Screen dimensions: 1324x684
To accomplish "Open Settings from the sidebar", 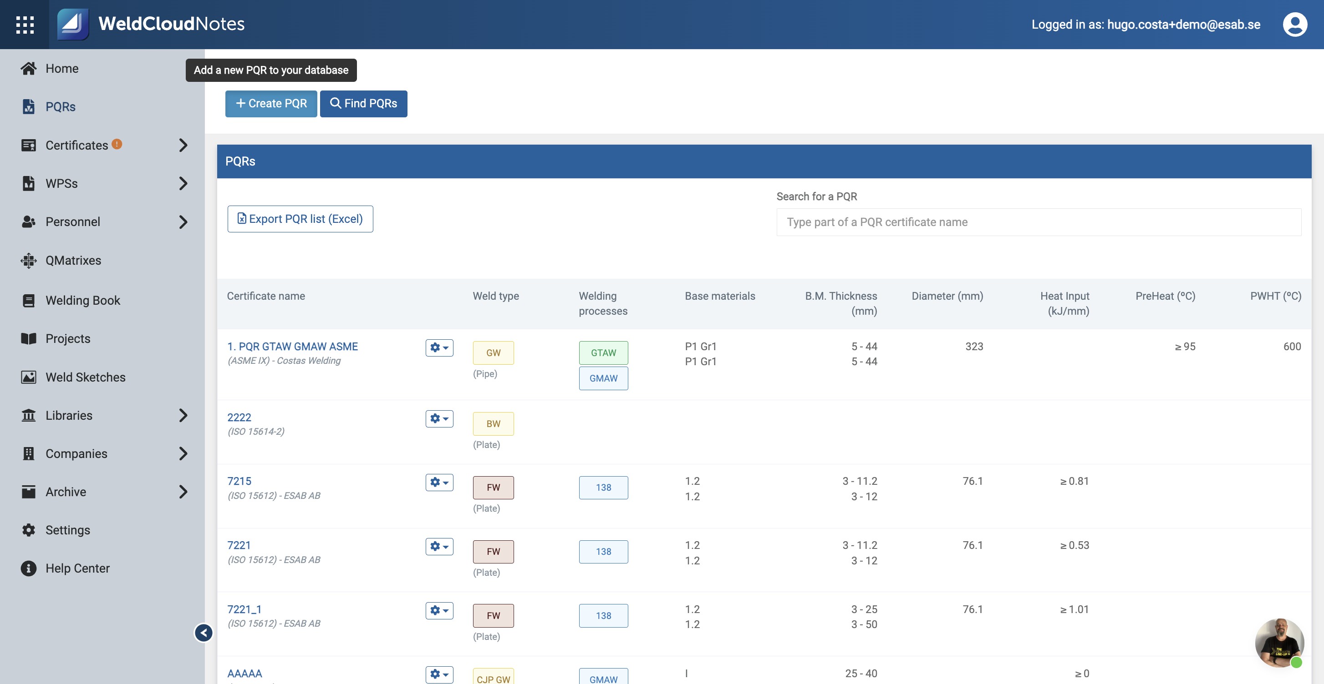I will tap(68, 530).
